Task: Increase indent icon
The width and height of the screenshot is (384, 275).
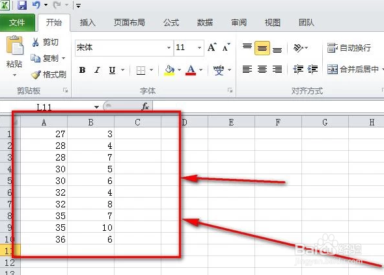Action: [x=313, y=70]
